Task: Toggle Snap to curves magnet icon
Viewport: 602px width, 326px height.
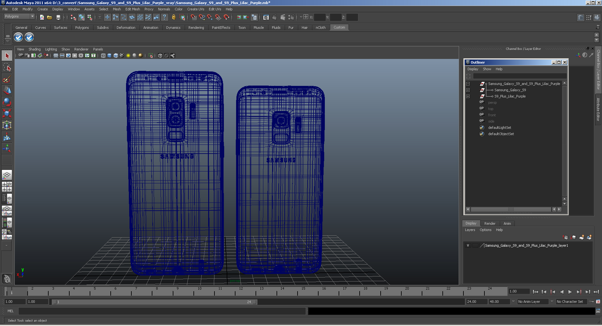Action: coord(202,17)
